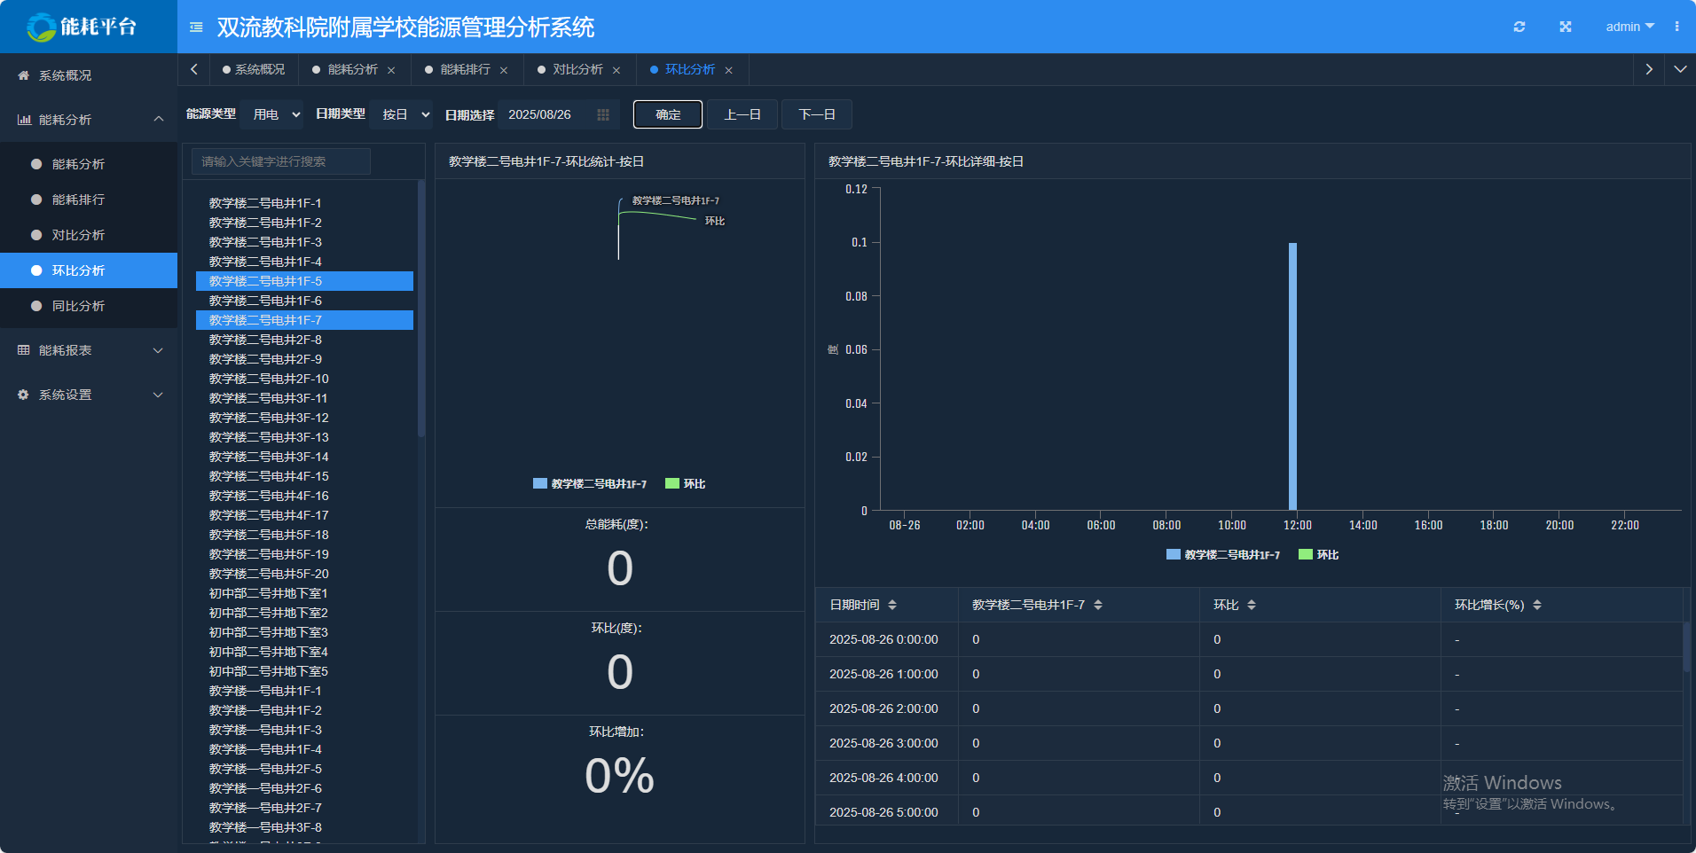
Task: Open the 能源类型 dropdown
Action: [x=275, y=114]
